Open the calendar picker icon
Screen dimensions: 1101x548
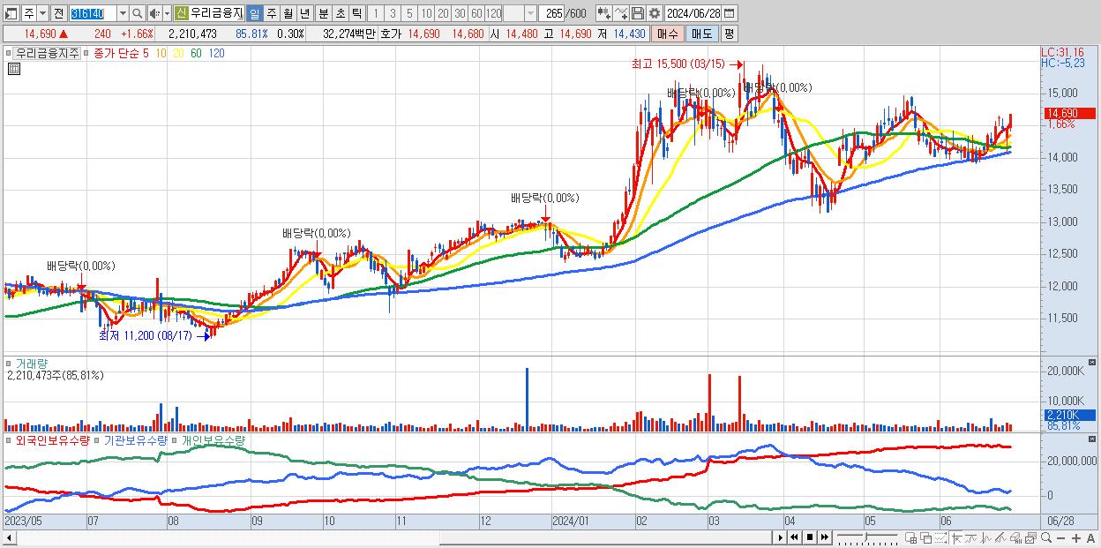[x=730, y=13]
